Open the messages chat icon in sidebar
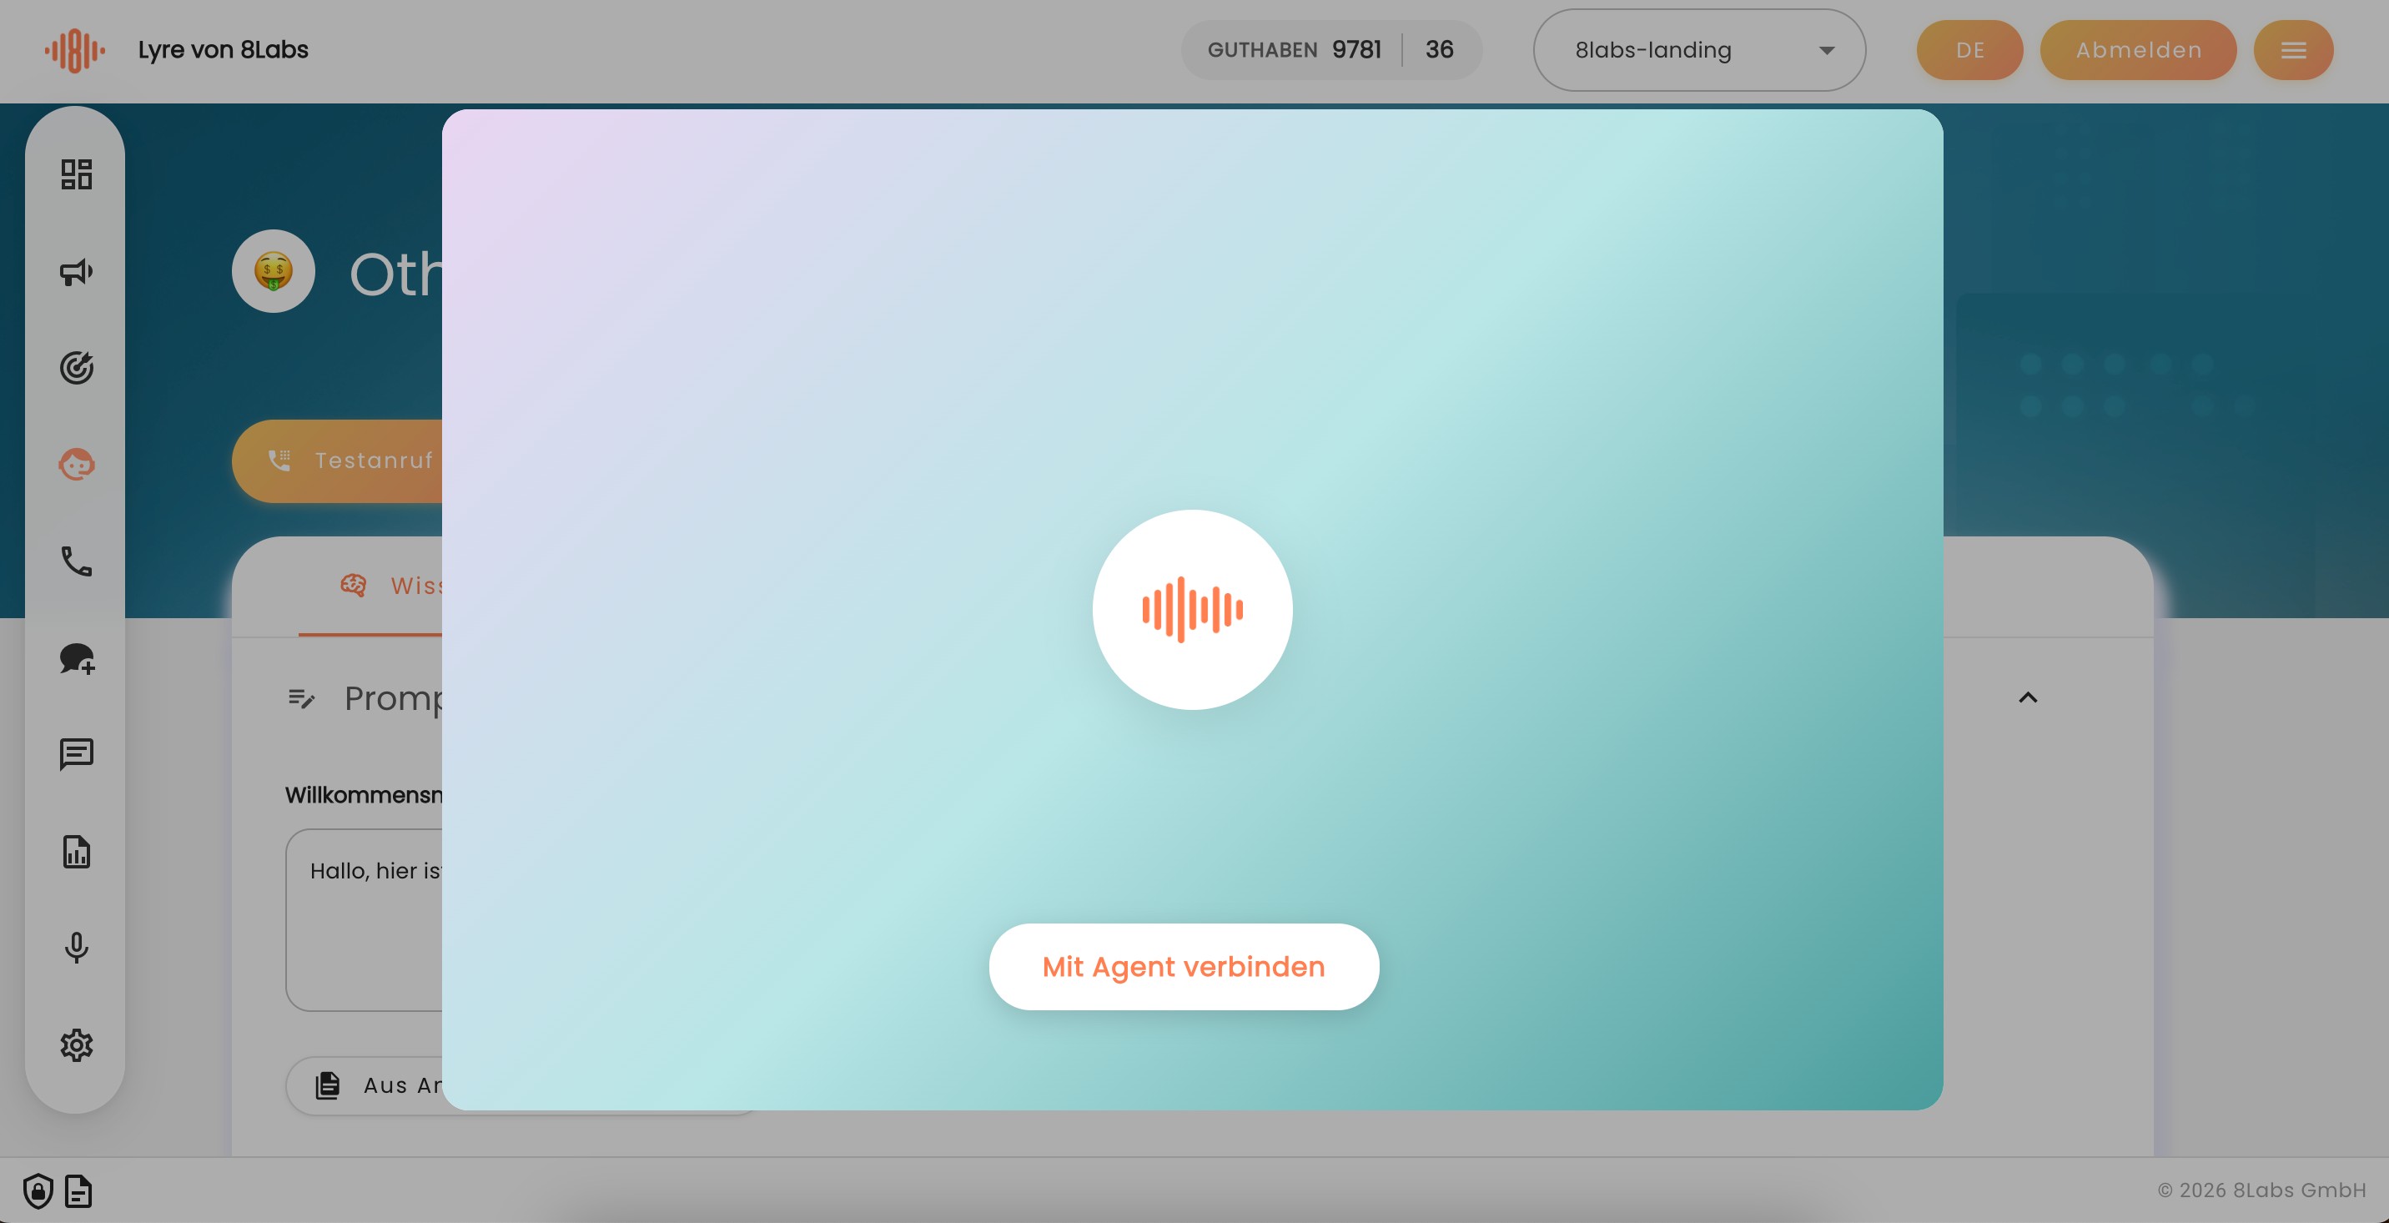The width and height of the screenshot is (2389, 1223). (x=76, y=755)
